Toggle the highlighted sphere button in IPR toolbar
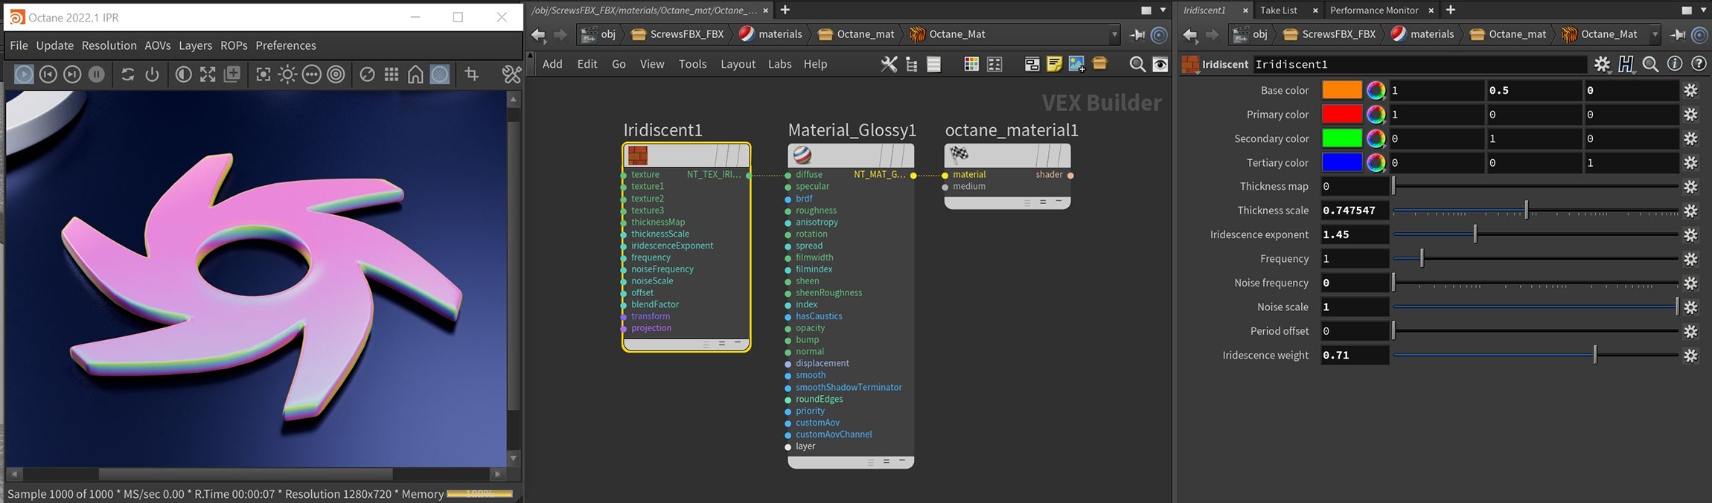 coord(440,74)
